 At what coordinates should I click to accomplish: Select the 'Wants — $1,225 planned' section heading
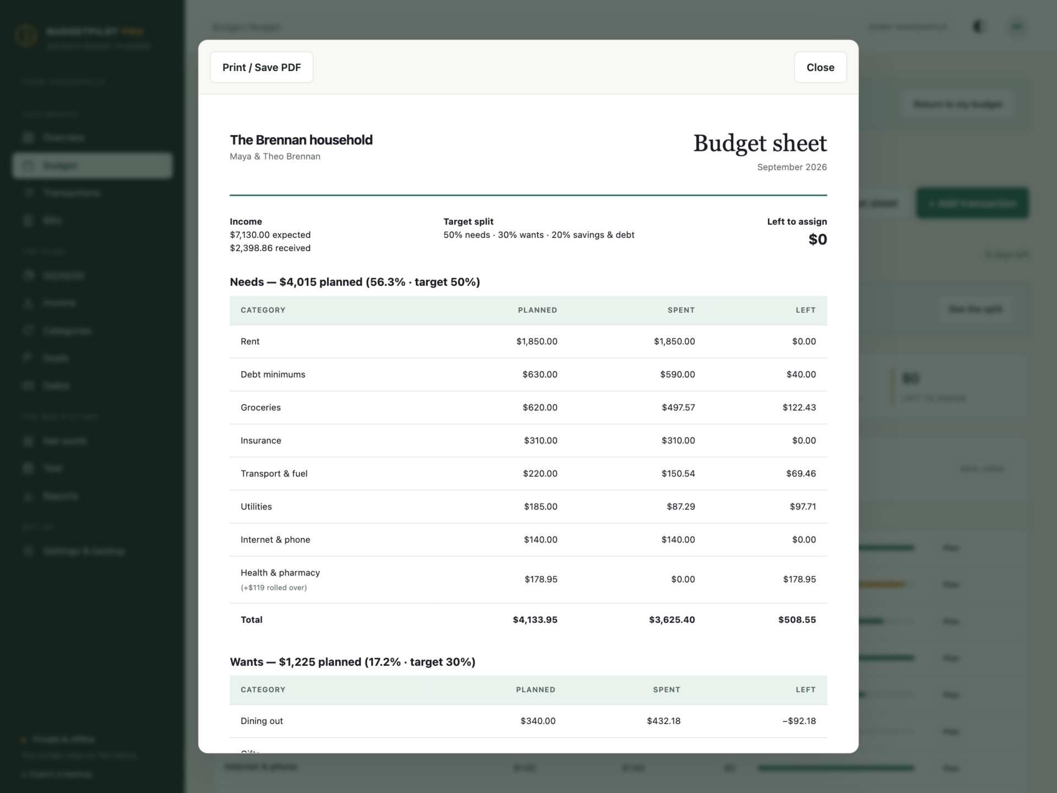coord(352,662)
